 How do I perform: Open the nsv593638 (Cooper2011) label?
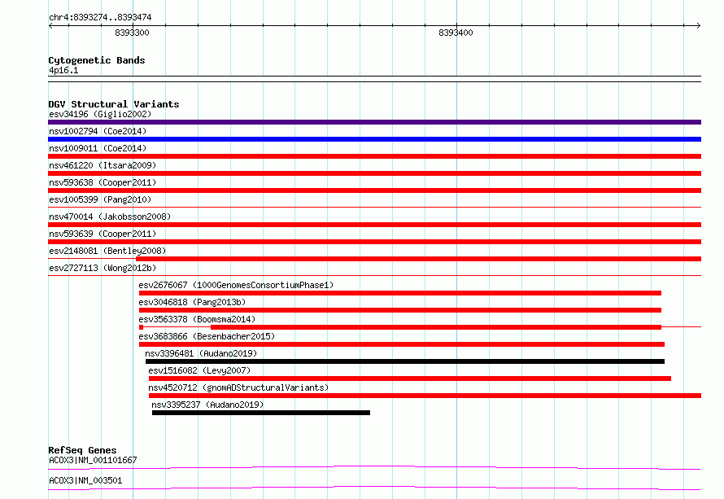coord(102,182)
